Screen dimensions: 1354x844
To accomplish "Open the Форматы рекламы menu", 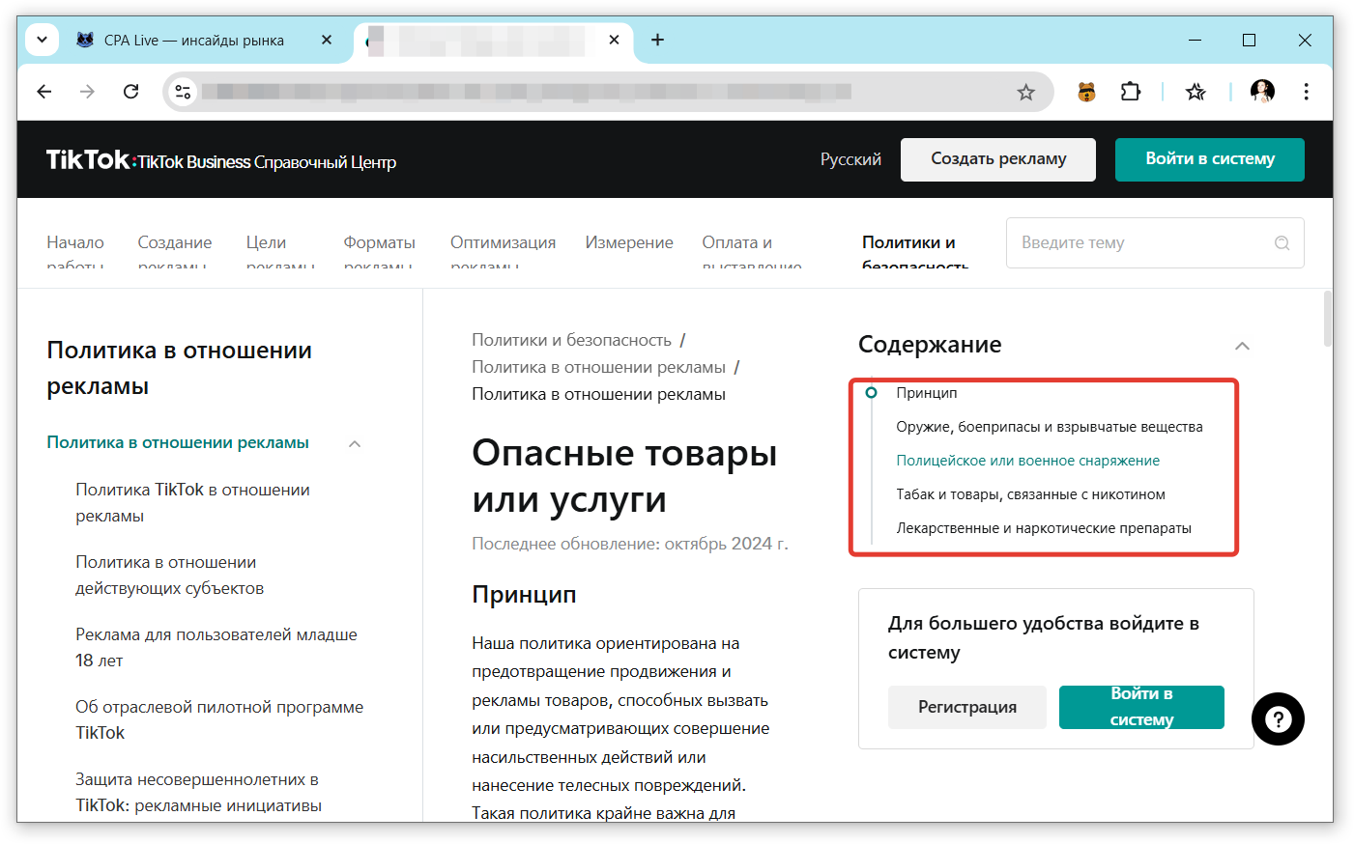I will click(379, 253).
